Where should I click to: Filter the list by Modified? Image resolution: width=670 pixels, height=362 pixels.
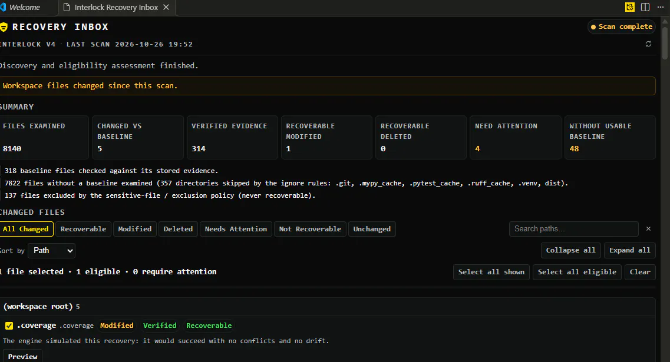134,229
